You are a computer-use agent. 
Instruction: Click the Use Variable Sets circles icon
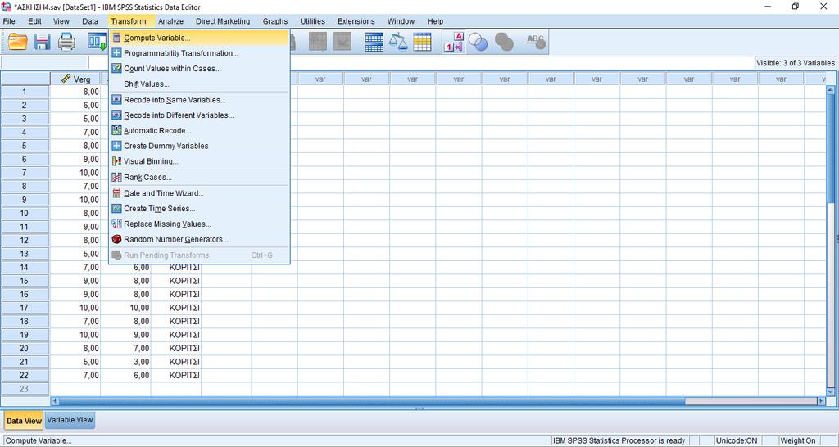[x=478, y=42]
